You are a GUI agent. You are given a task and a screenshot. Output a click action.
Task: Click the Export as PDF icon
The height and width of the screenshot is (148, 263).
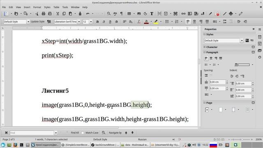[37, 14]
